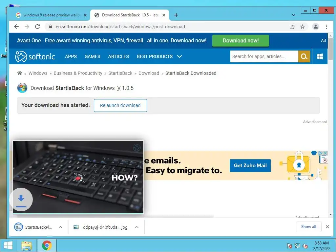Viewport: 336px width, 252px height.
Task: Click the network tray icon
Action: (x=297, y=246)
